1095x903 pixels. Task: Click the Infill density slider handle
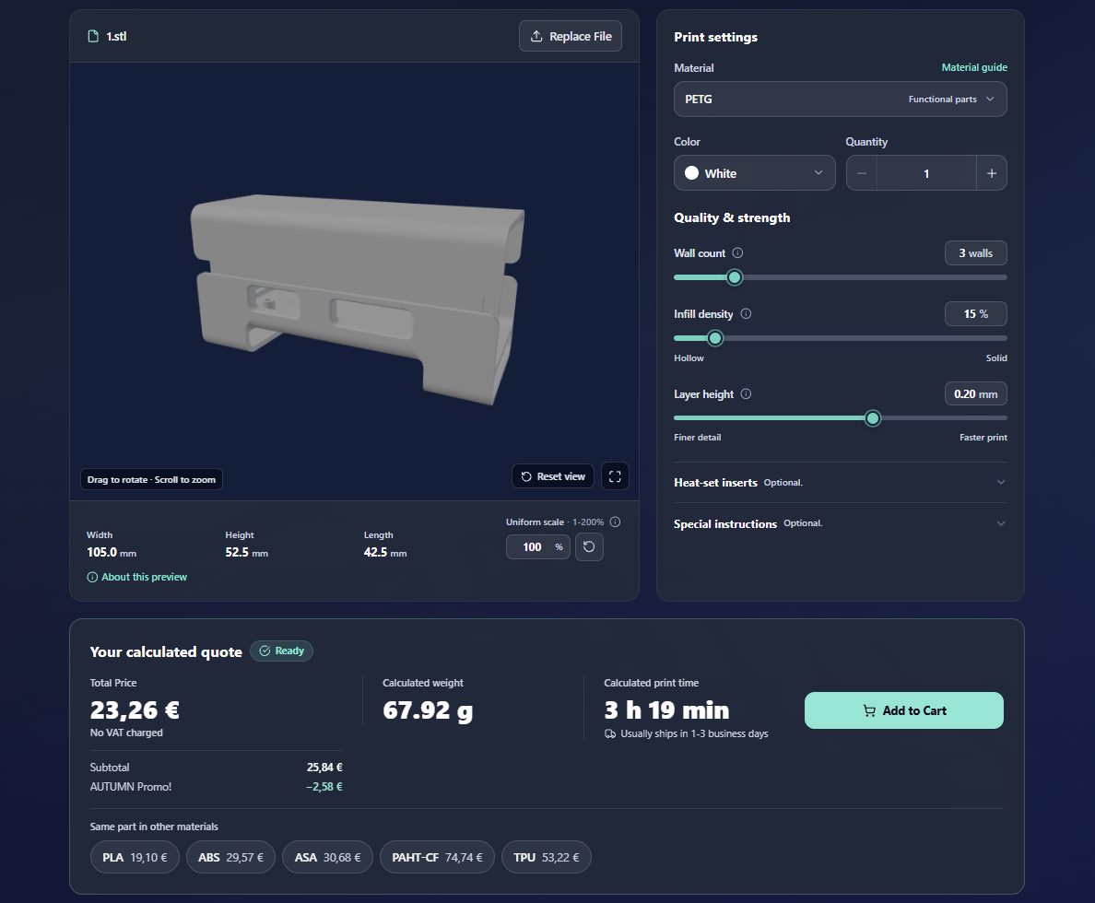point(714,338)
